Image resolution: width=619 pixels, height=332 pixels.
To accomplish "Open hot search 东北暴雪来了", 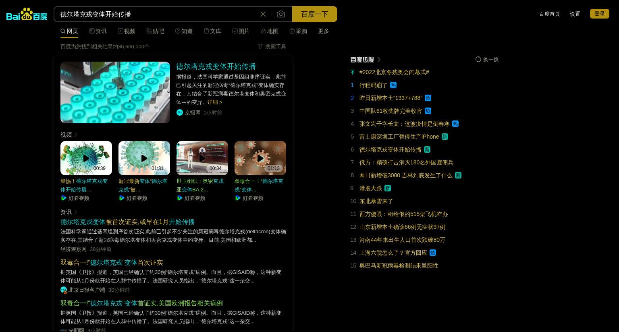I will click(x=376, y=201).
